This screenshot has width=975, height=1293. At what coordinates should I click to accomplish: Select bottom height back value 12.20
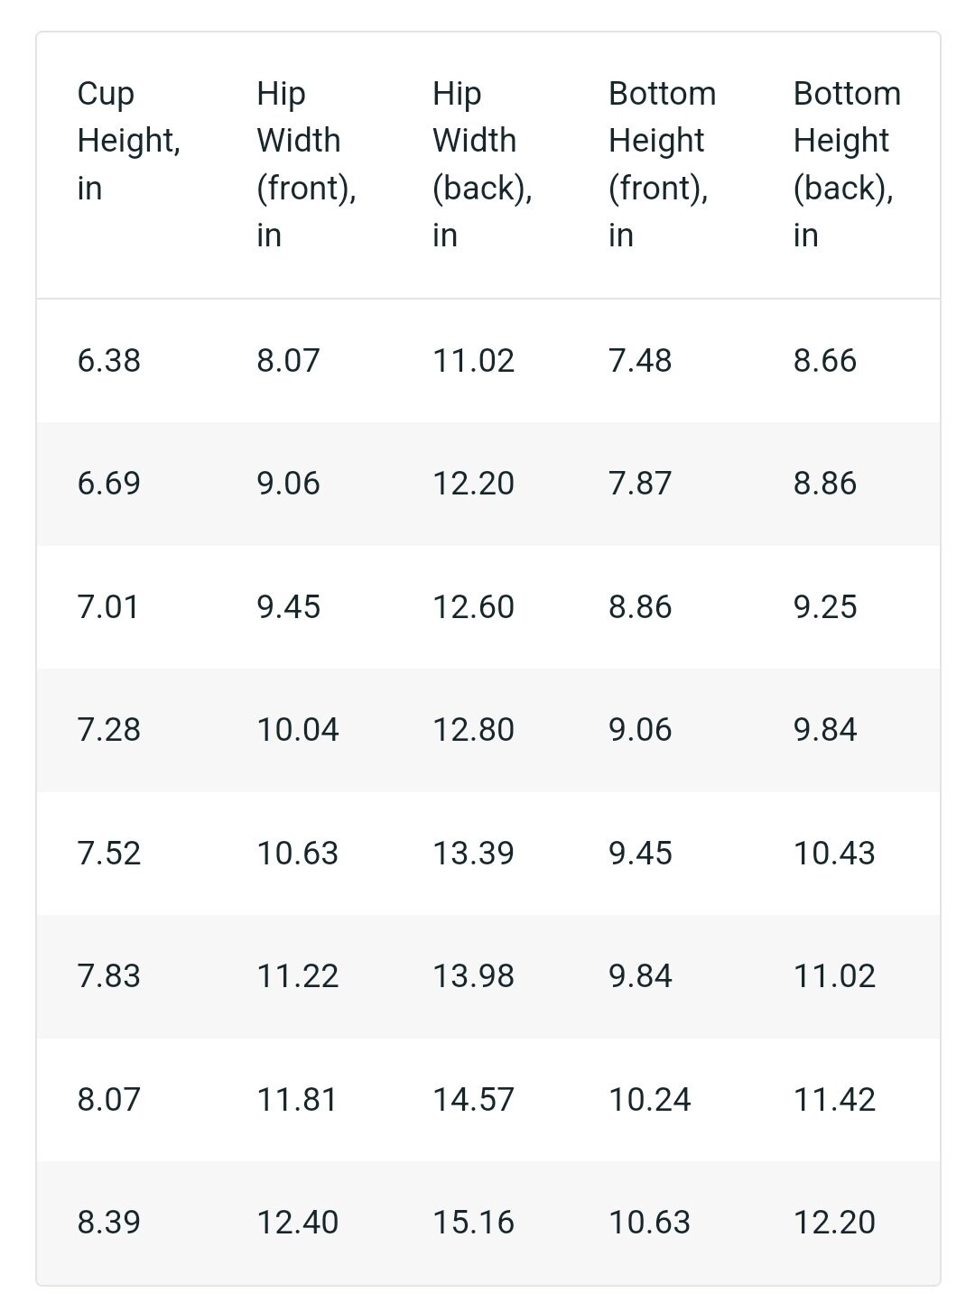tap(834, 1223)
